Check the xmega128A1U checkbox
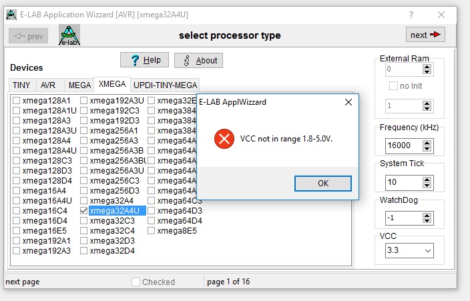Screen dimensions: 470x301 pyautogui.click(x=16, y=111)
